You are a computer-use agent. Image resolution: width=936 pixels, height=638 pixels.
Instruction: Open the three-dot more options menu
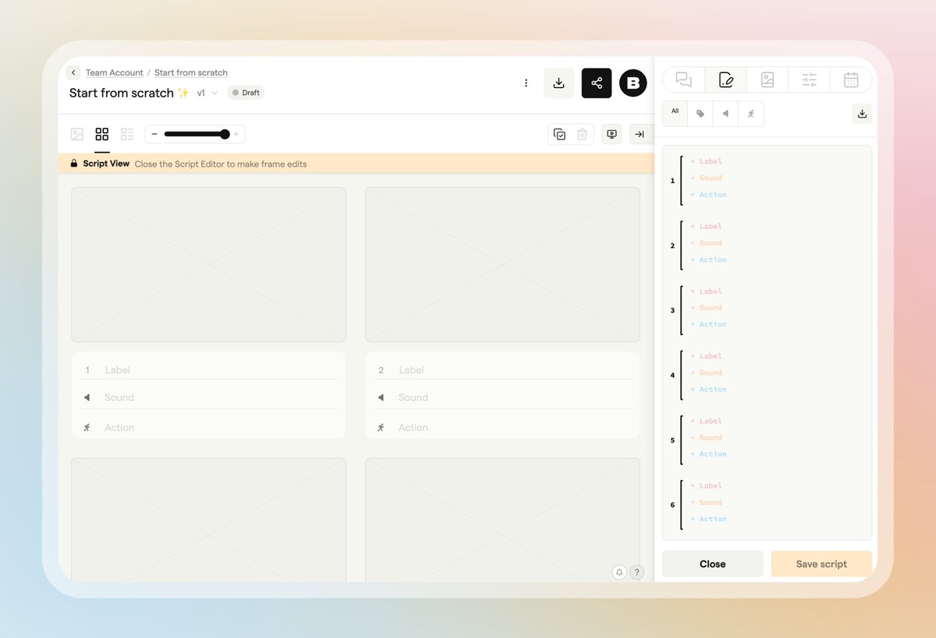(x=526, y=83)
